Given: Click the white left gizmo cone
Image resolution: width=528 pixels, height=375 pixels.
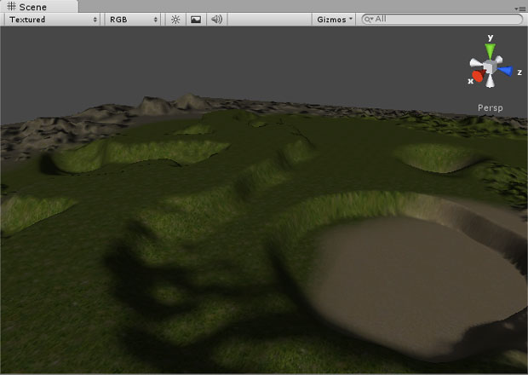Looking at the screenshot, I should point(473,64).
